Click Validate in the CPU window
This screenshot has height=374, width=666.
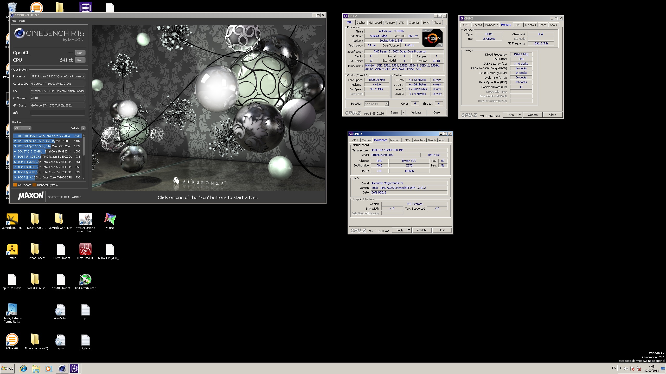click(416, 113)
